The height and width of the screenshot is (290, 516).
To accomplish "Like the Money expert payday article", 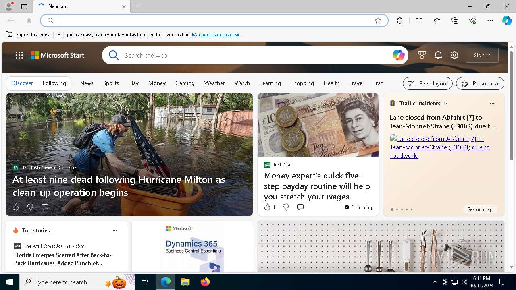I will click(270, 207).
